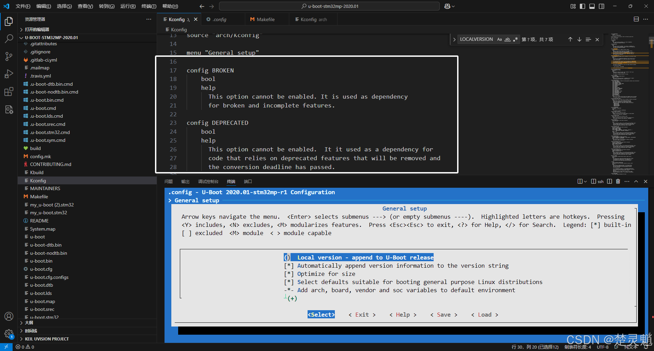This screenshot has width=654, height=351.
Task: Click < Help > in menuconfig
Action: [403, 315]
